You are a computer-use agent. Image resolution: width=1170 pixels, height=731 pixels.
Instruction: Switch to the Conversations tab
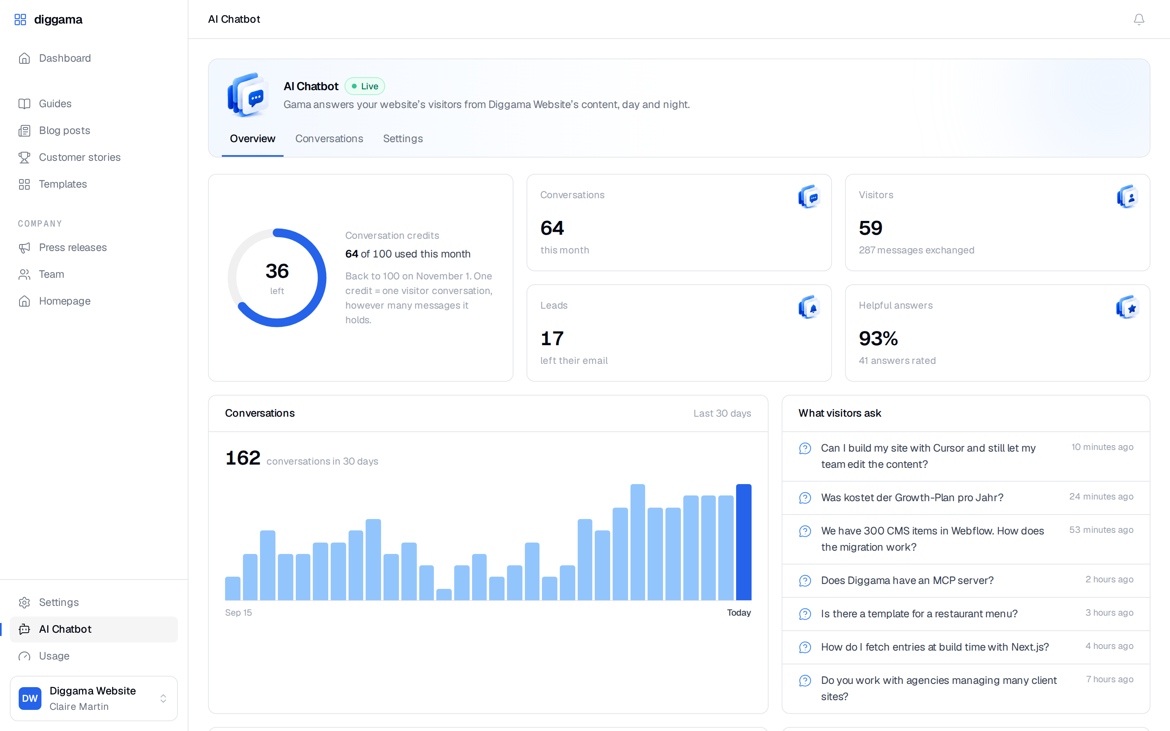pos(329,139)
